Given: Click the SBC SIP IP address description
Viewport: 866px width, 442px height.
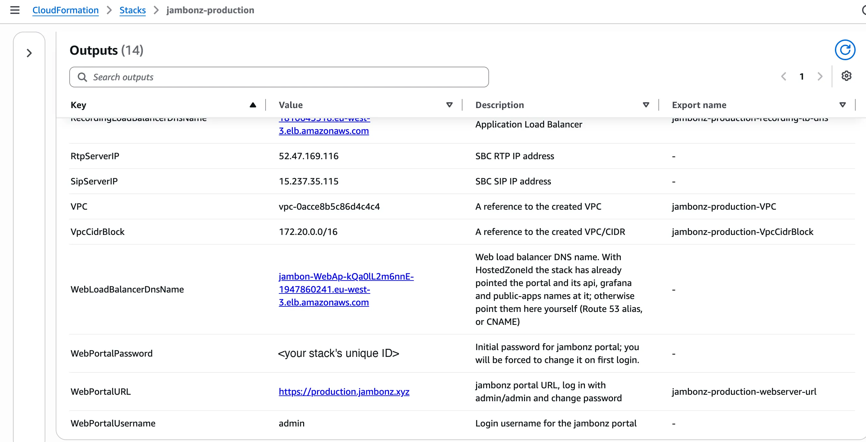Looking at the screenshot, I should coord(513,182).
